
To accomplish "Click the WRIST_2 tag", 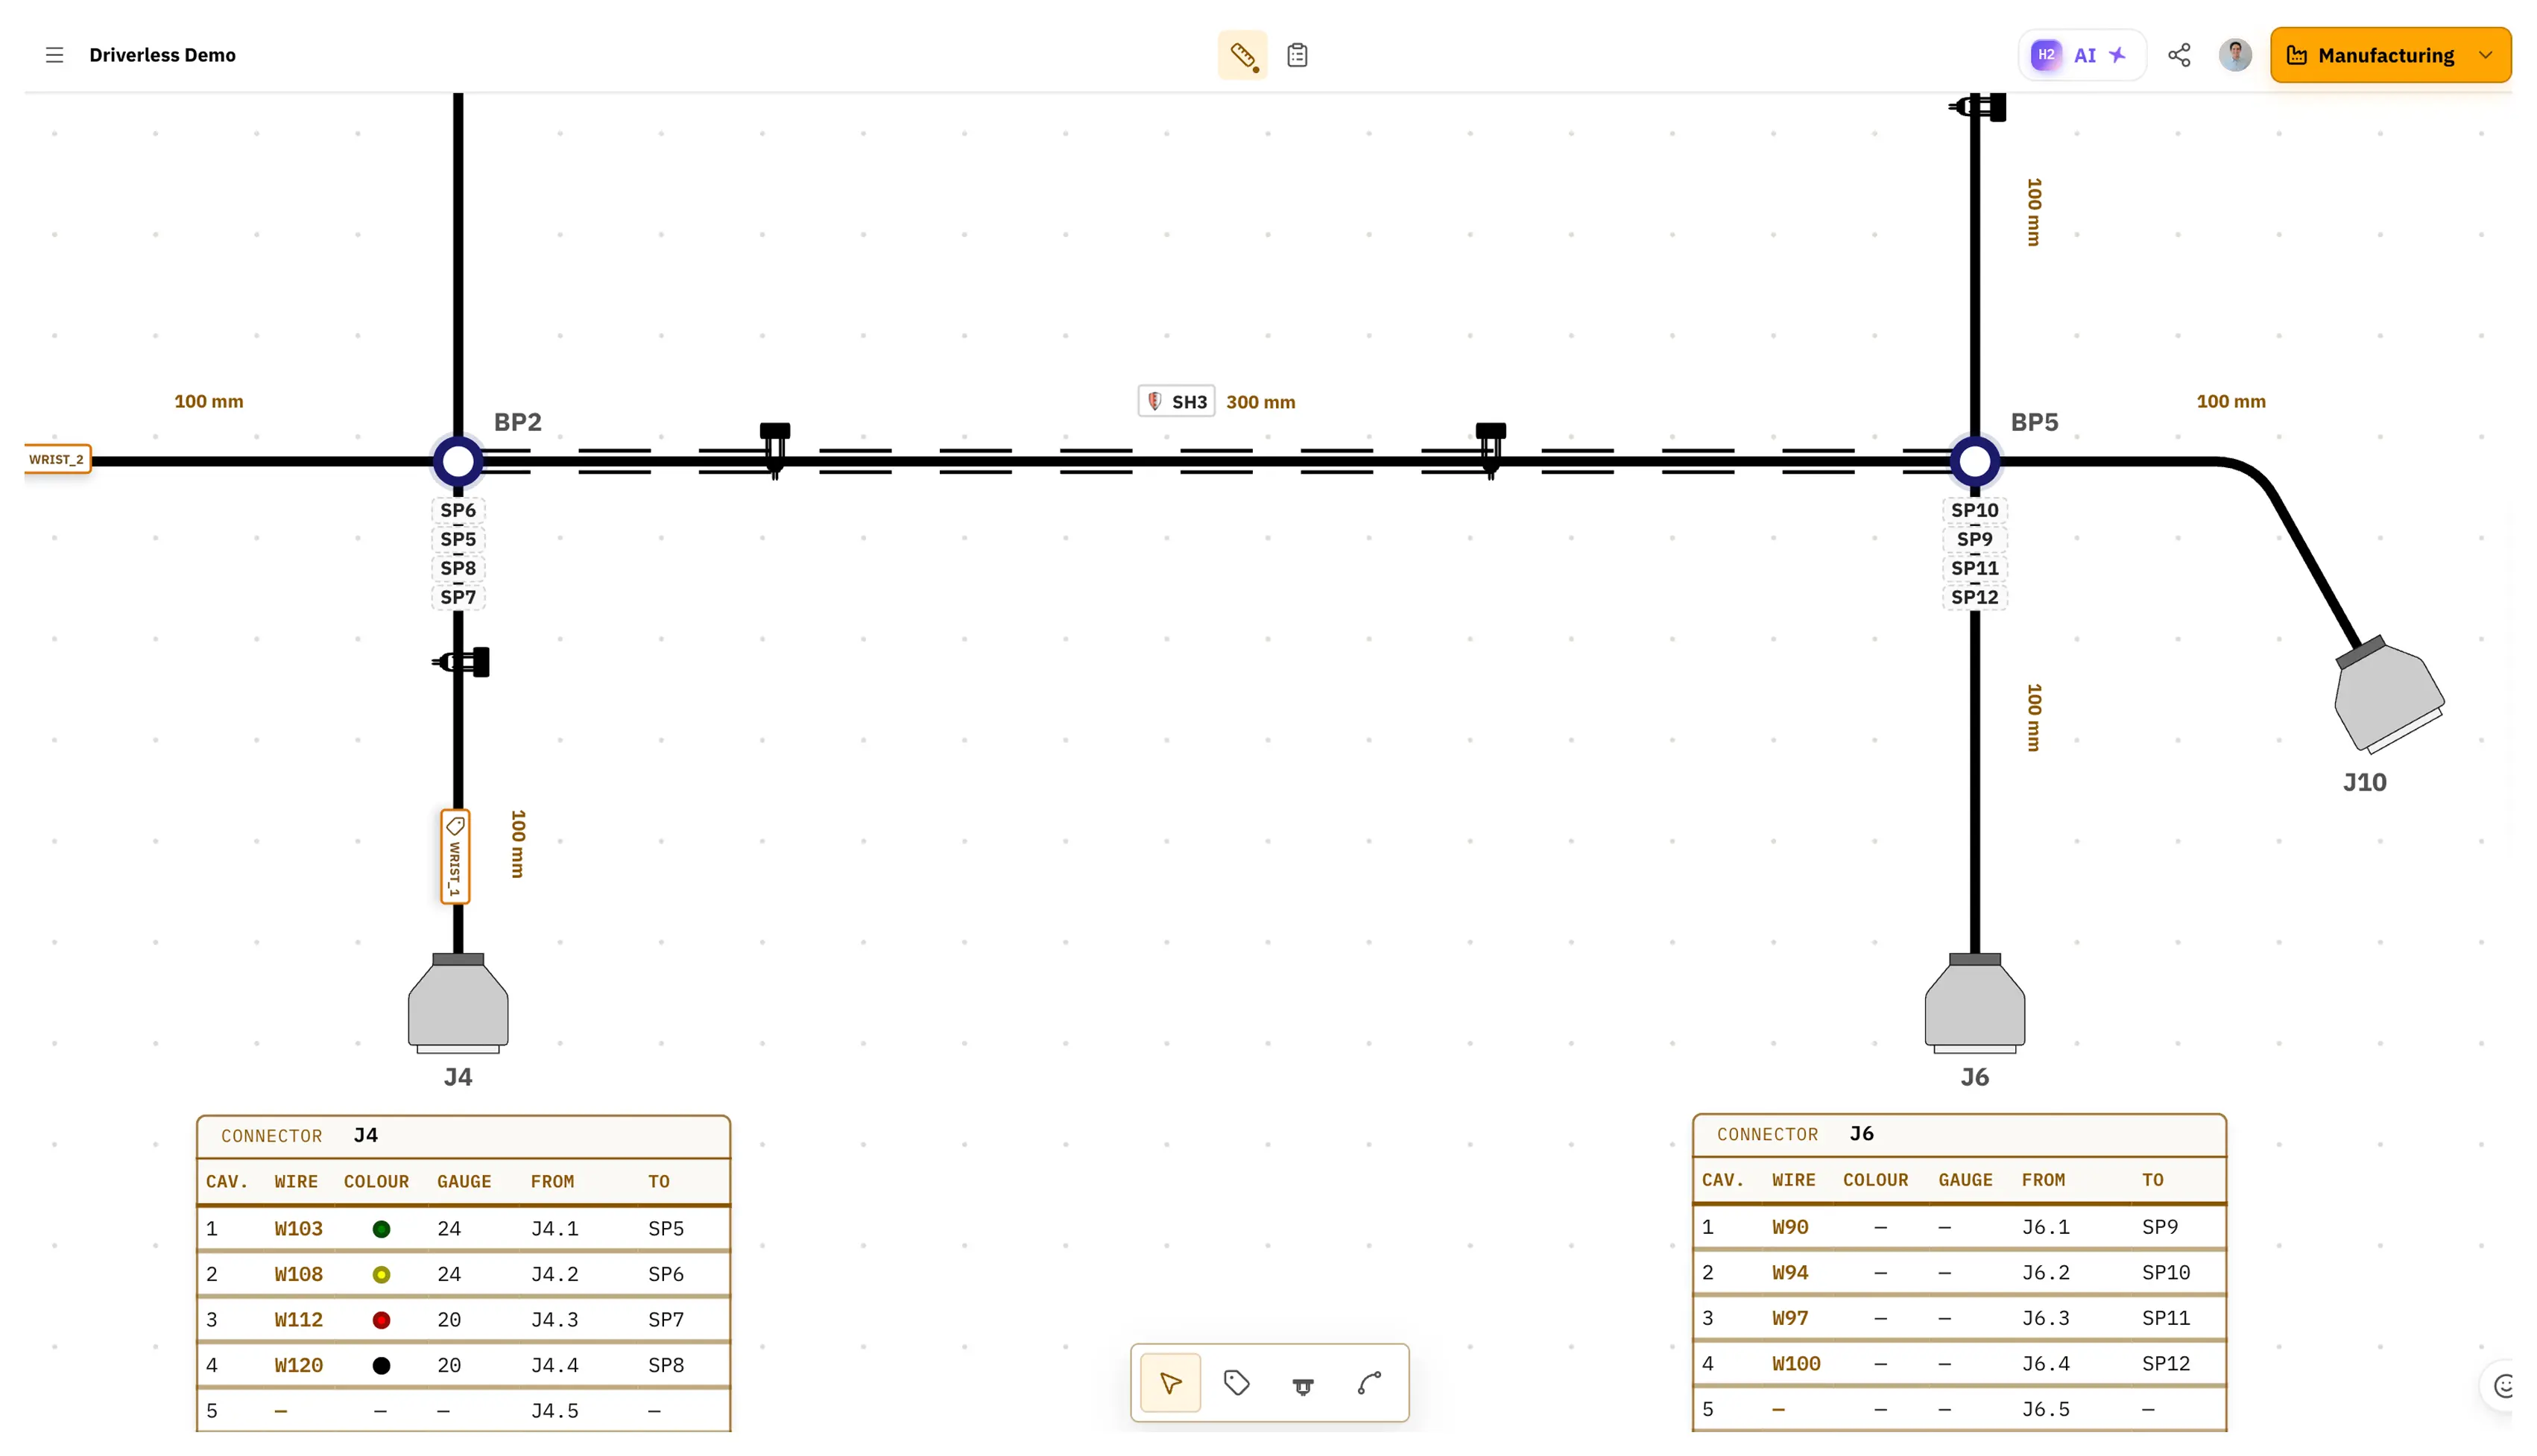I will [x=58, y=459].
